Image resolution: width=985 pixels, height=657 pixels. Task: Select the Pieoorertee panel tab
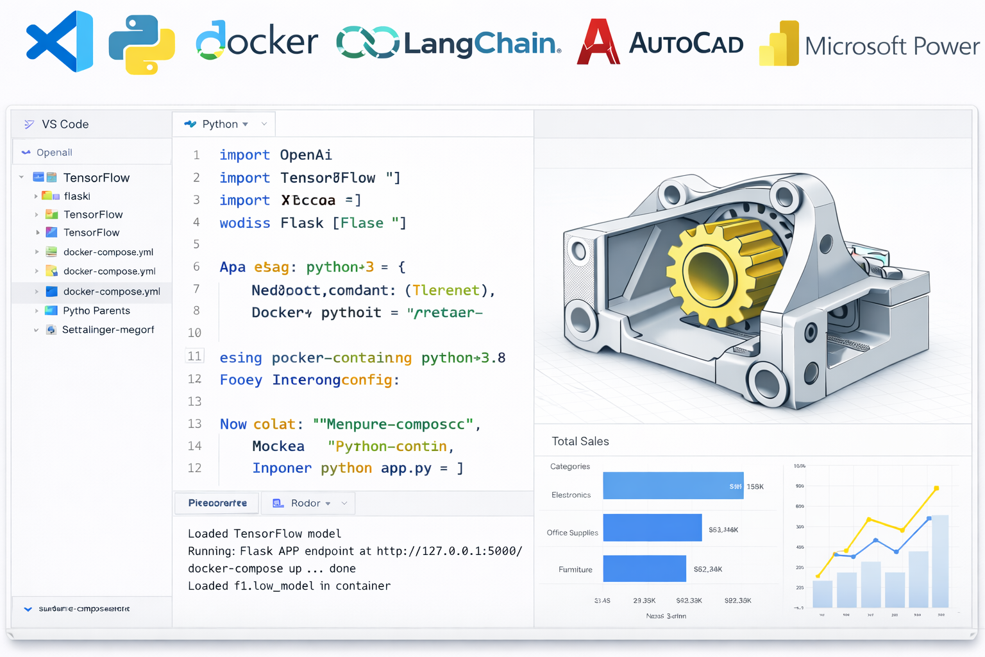[217, 503]
